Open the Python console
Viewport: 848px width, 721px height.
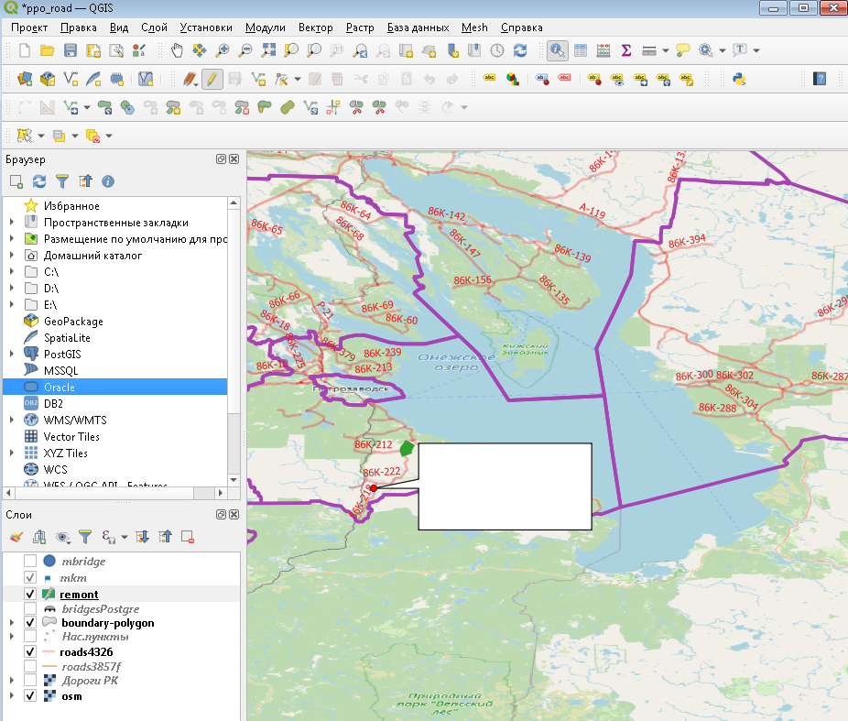pos(737,79)
